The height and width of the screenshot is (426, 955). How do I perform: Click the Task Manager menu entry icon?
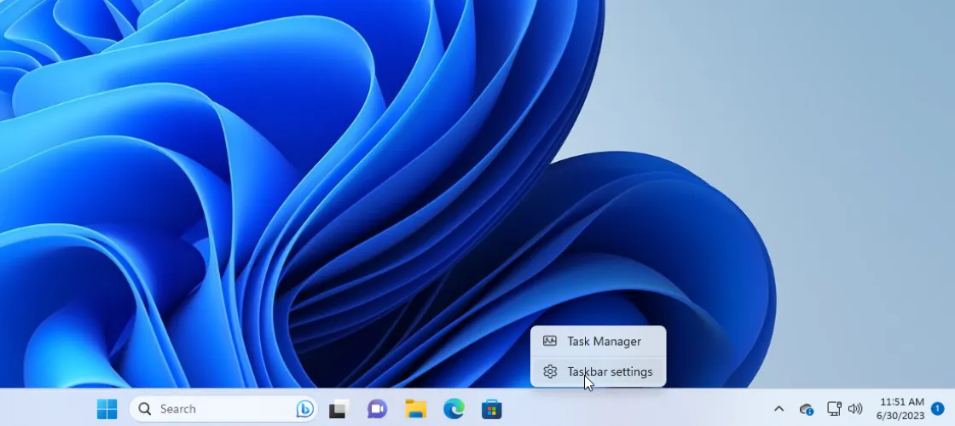550,342
